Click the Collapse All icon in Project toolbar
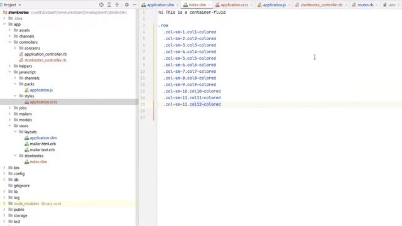 coord(117,4)
